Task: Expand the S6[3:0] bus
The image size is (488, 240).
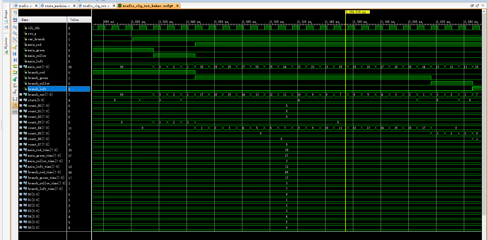Action: click(21, 228)
